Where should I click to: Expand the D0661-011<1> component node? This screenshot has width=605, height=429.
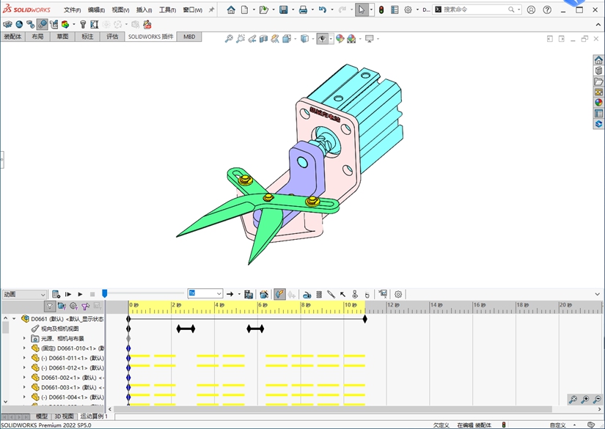(x=24, y=358)
